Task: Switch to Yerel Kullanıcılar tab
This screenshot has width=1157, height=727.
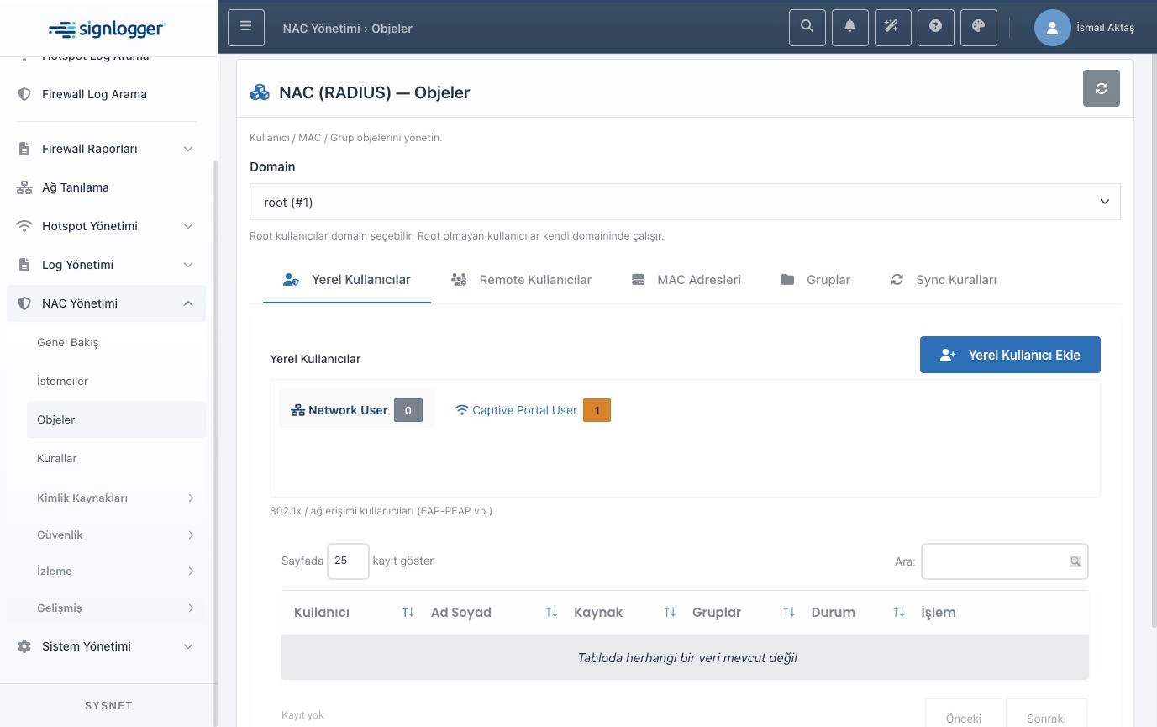Action: 347,280
